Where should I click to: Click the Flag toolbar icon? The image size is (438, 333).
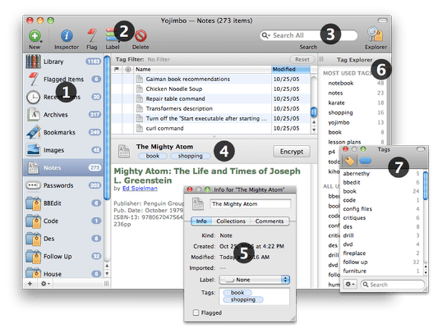(x=91, y=36)
